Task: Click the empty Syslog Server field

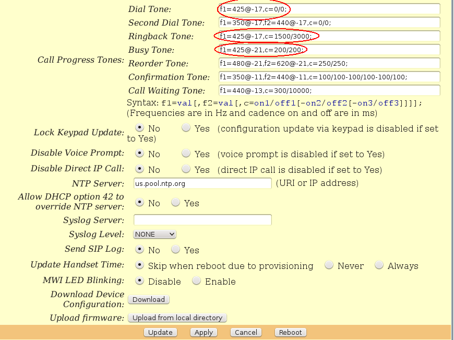Action: pyautogui.click(x=202, y=220)
